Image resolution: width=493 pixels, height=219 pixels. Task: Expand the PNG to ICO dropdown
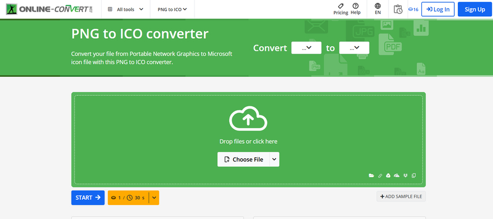pyautogui.click(x=172, y=9)
